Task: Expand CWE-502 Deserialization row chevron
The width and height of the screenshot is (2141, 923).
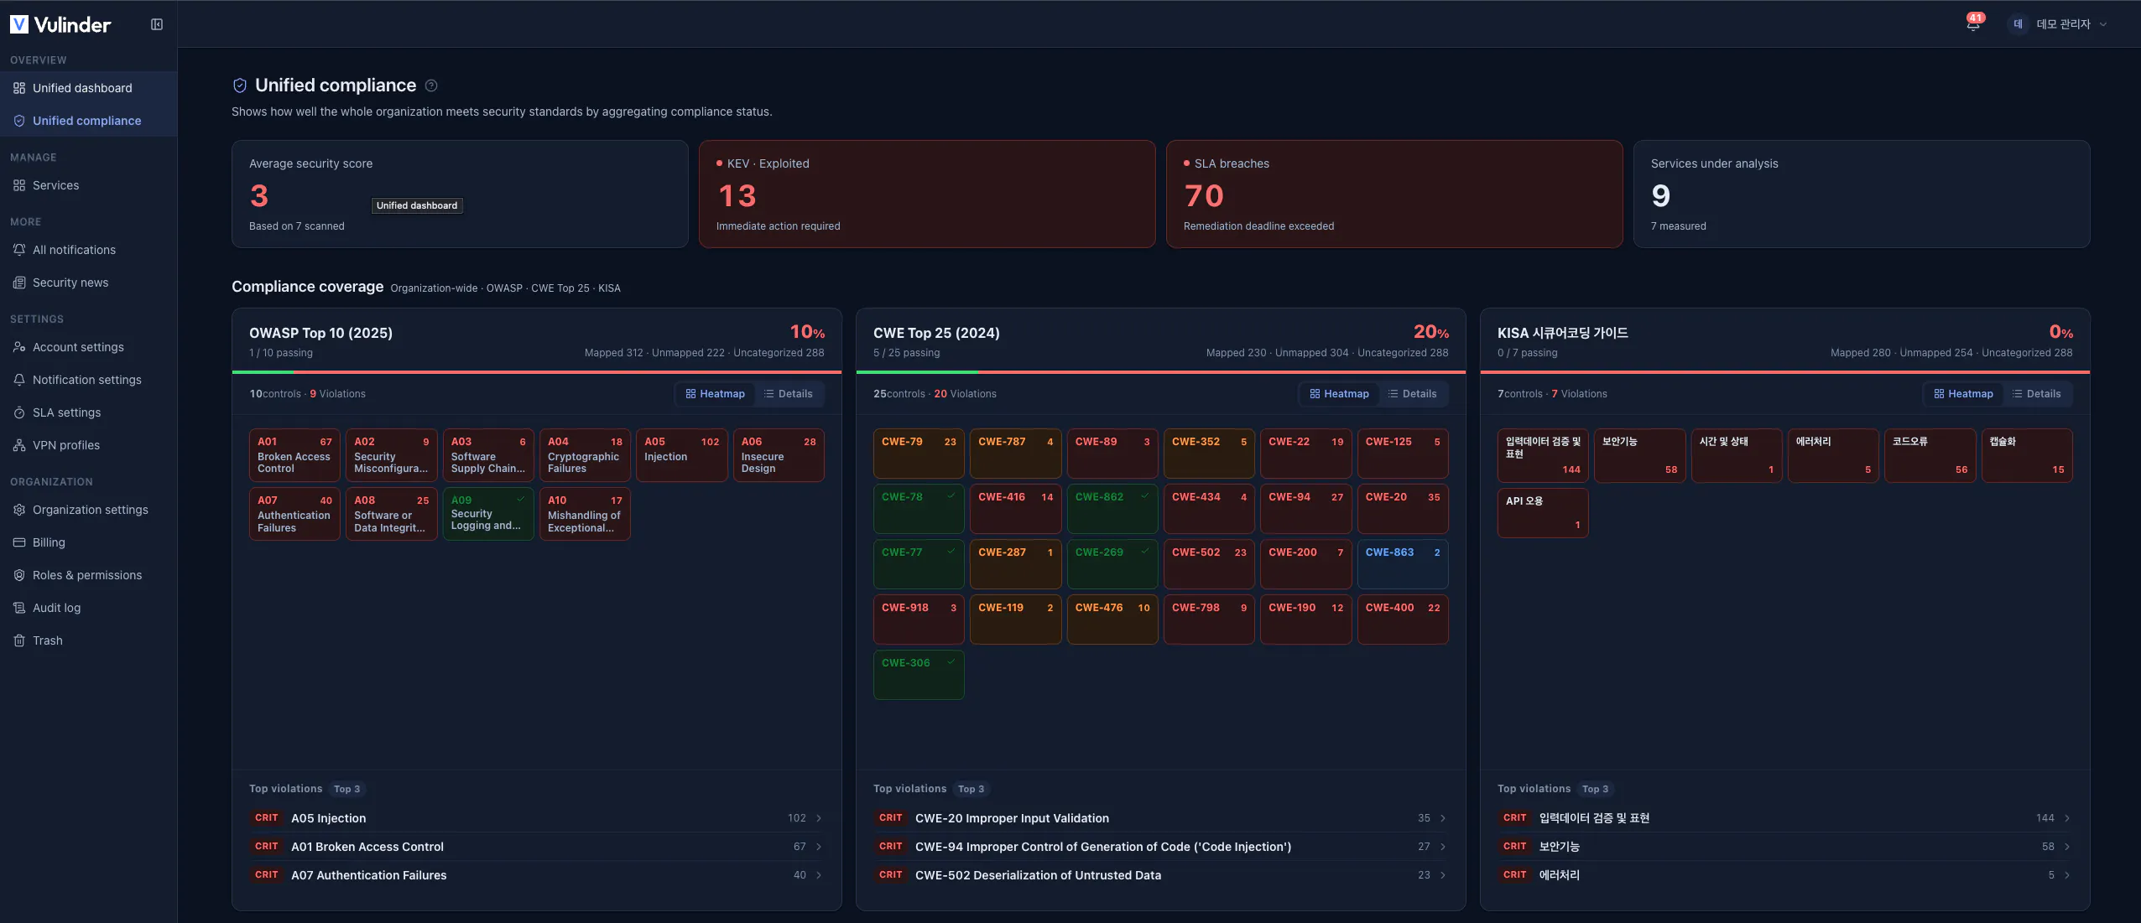Action: click(1443, 875)
